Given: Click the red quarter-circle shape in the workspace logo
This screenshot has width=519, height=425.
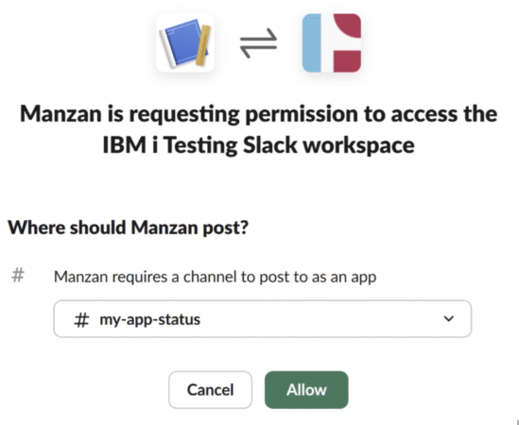Looking at the screenshot, I should pyautogui.click(x=348, y=25).
